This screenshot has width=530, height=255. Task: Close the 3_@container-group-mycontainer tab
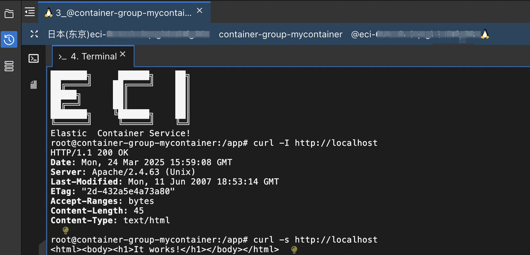200,11
